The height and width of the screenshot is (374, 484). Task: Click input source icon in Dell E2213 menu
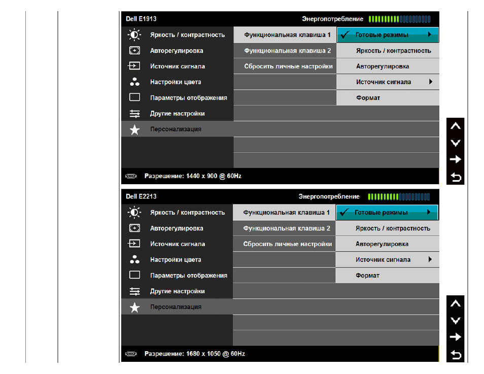(x=134, y=244)
